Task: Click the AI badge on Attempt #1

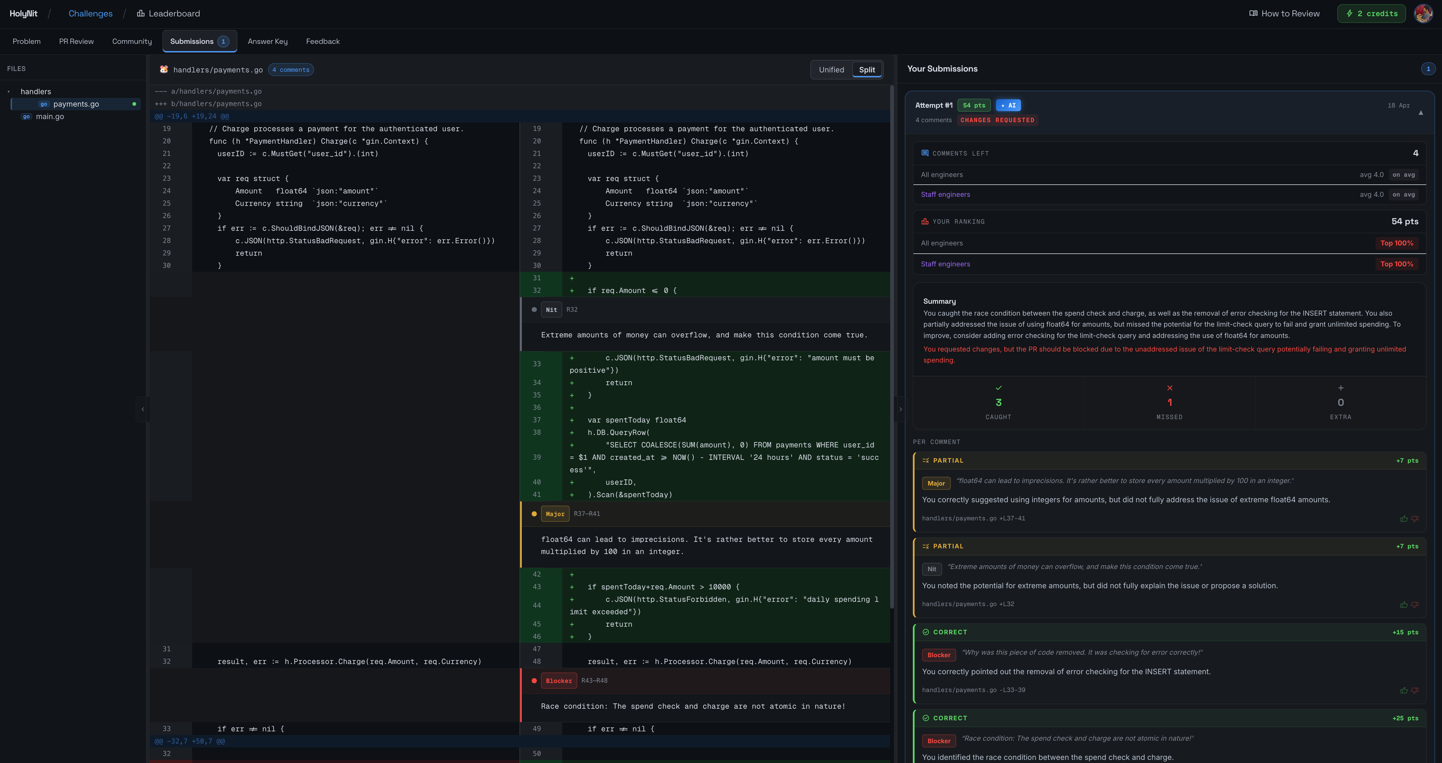Action: click(x=1008, y=105)
